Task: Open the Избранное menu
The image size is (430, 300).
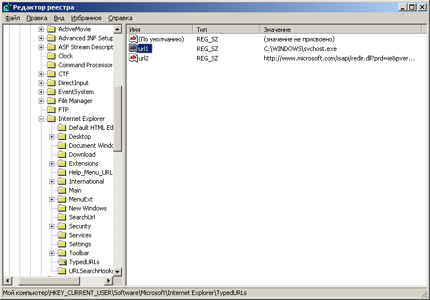Action: [x=86, y=18]
